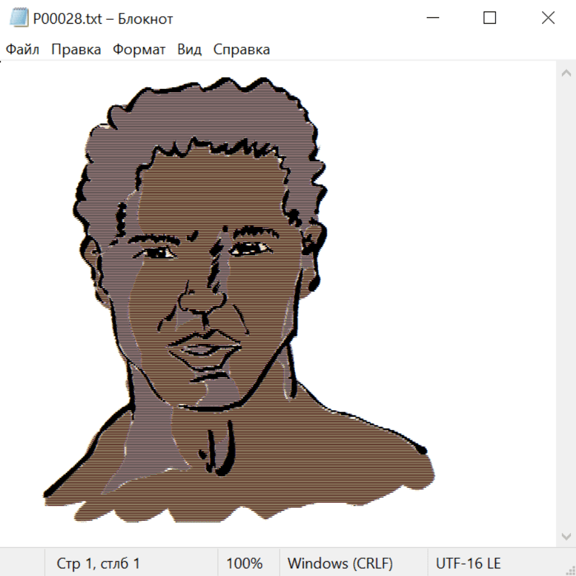
Task: Click the scroll down arrow
Action: (x=566, y=536)
